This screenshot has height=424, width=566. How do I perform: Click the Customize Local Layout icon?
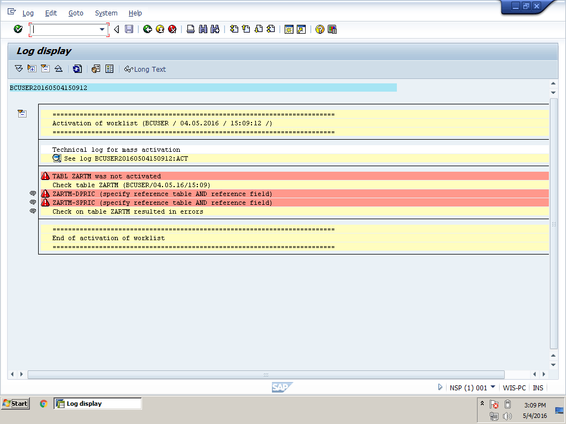click(x=332, y=29)
